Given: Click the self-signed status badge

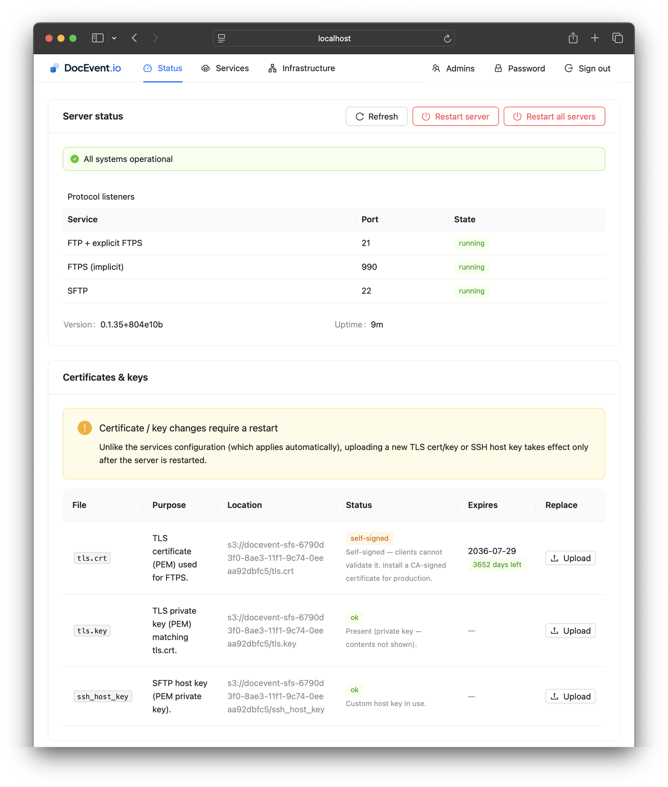Looking at the screenshot, I should pyautogui.click(x=369, y=538).
